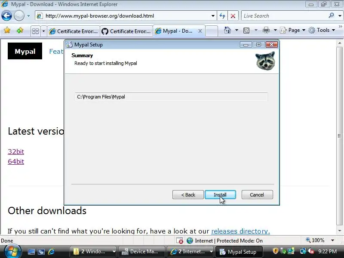
Task: Select the Mypal Setup taskbar button
Action: pyautogui.click(x=239, y=252)
